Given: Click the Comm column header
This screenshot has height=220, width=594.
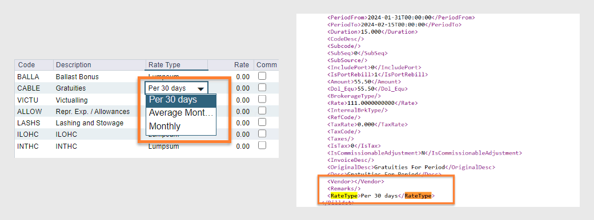Looking at the screenshot, I should pyautogui.click(x=266, y=65).
